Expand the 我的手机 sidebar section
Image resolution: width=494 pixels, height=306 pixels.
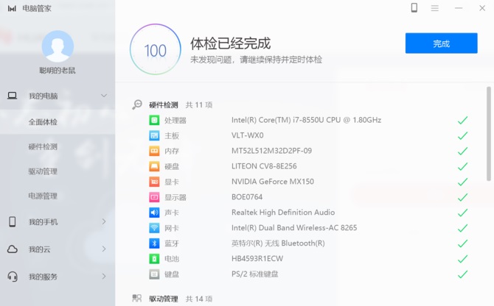104,221
